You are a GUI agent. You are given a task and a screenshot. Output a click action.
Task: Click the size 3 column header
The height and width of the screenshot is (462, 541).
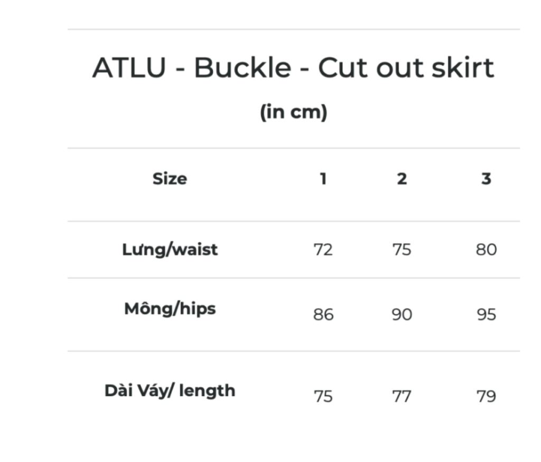point(486,179)
